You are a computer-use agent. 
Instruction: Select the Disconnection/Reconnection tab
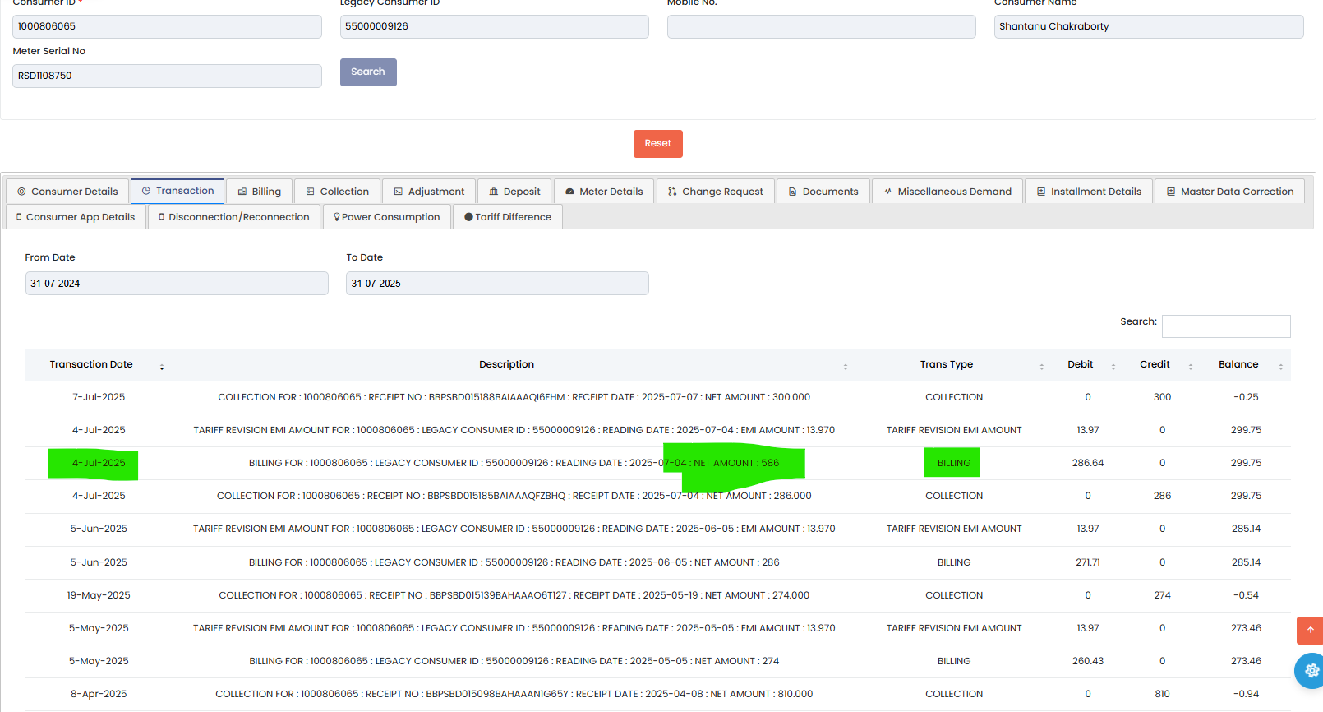tap(234, 217)
